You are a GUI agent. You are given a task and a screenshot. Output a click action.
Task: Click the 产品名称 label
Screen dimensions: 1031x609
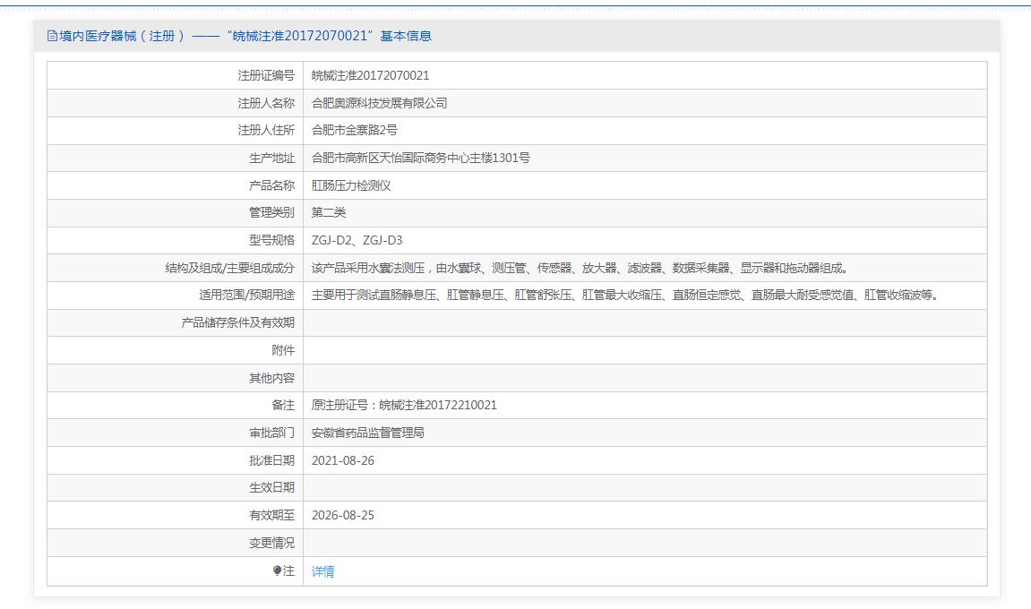tap(271, 185)
